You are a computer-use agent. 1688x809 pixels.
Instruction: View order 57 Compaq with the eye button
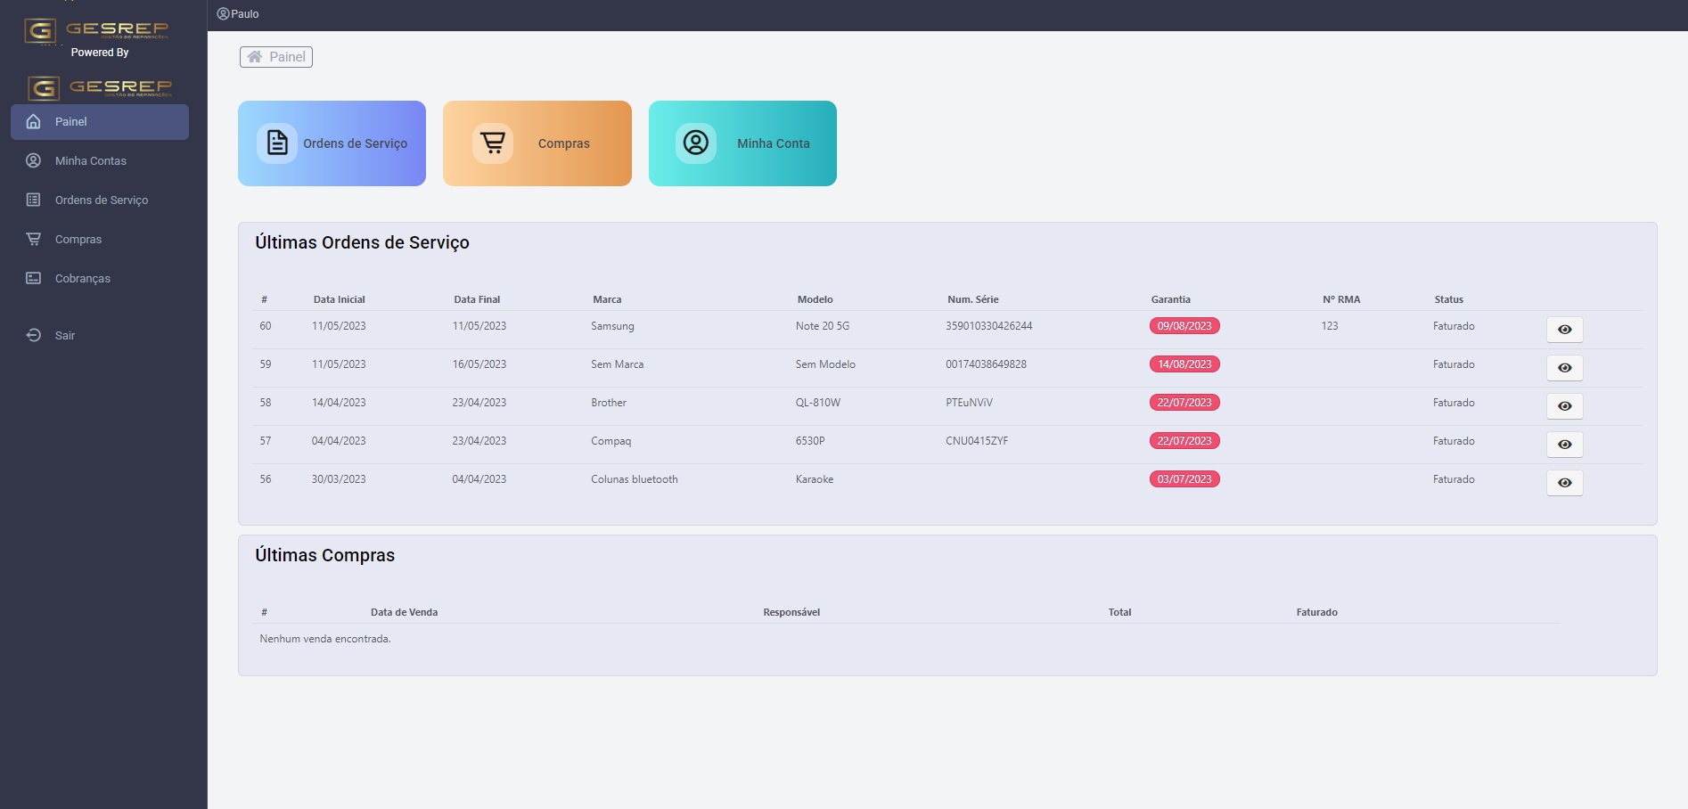pyautogui.click(x=1564, y=445)
